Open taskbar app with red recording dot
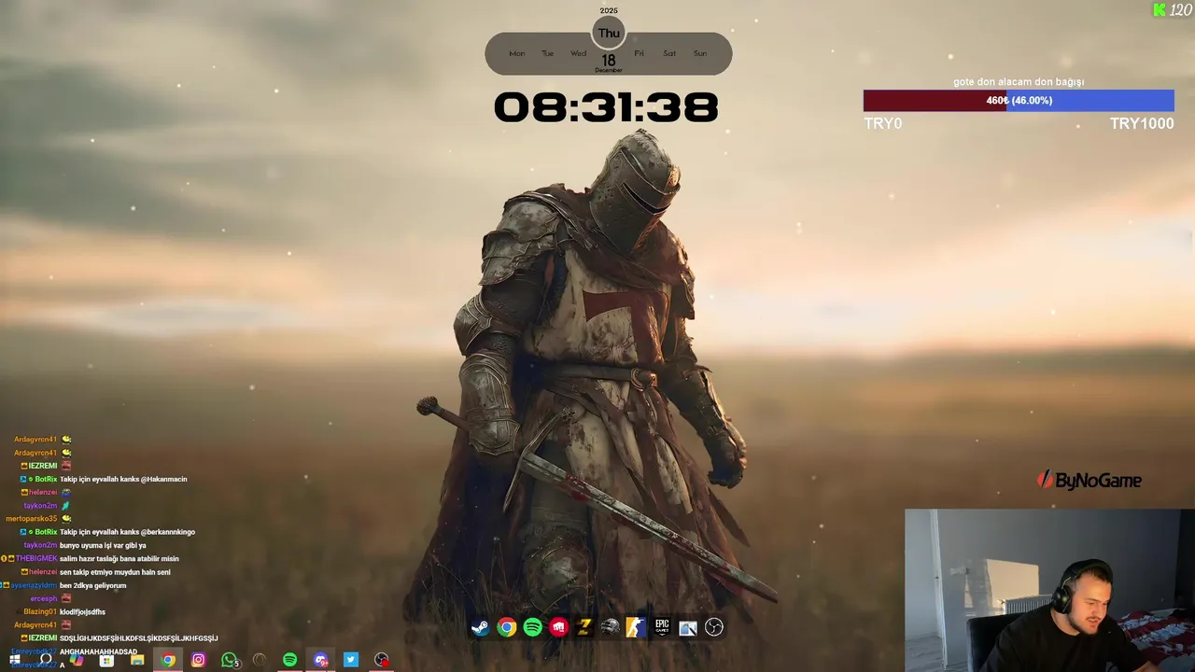This screenshot has height=672, width=1195. (x=381, y=660)
